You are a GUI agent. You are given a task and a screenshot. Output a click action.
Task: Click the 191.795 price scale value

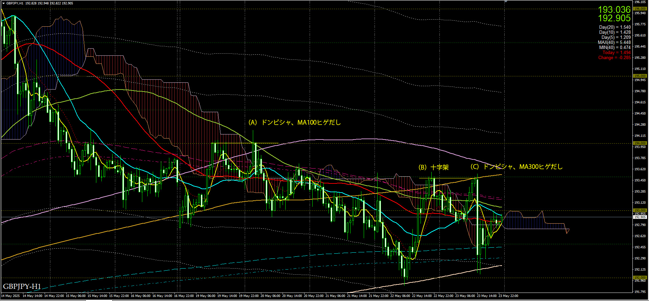pos(640,292)
